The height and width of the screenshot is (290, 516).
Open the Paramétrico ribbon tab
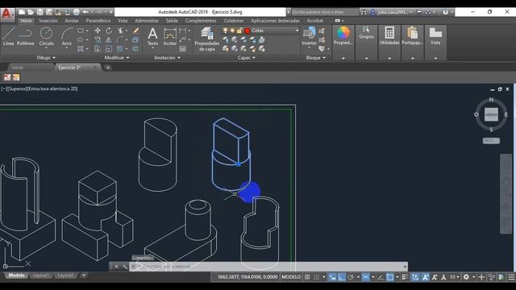pyautogui.click(x=98, y=21)
